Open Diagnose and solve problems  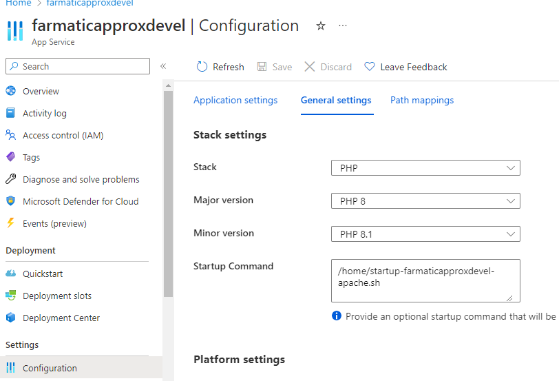point(81,179)
